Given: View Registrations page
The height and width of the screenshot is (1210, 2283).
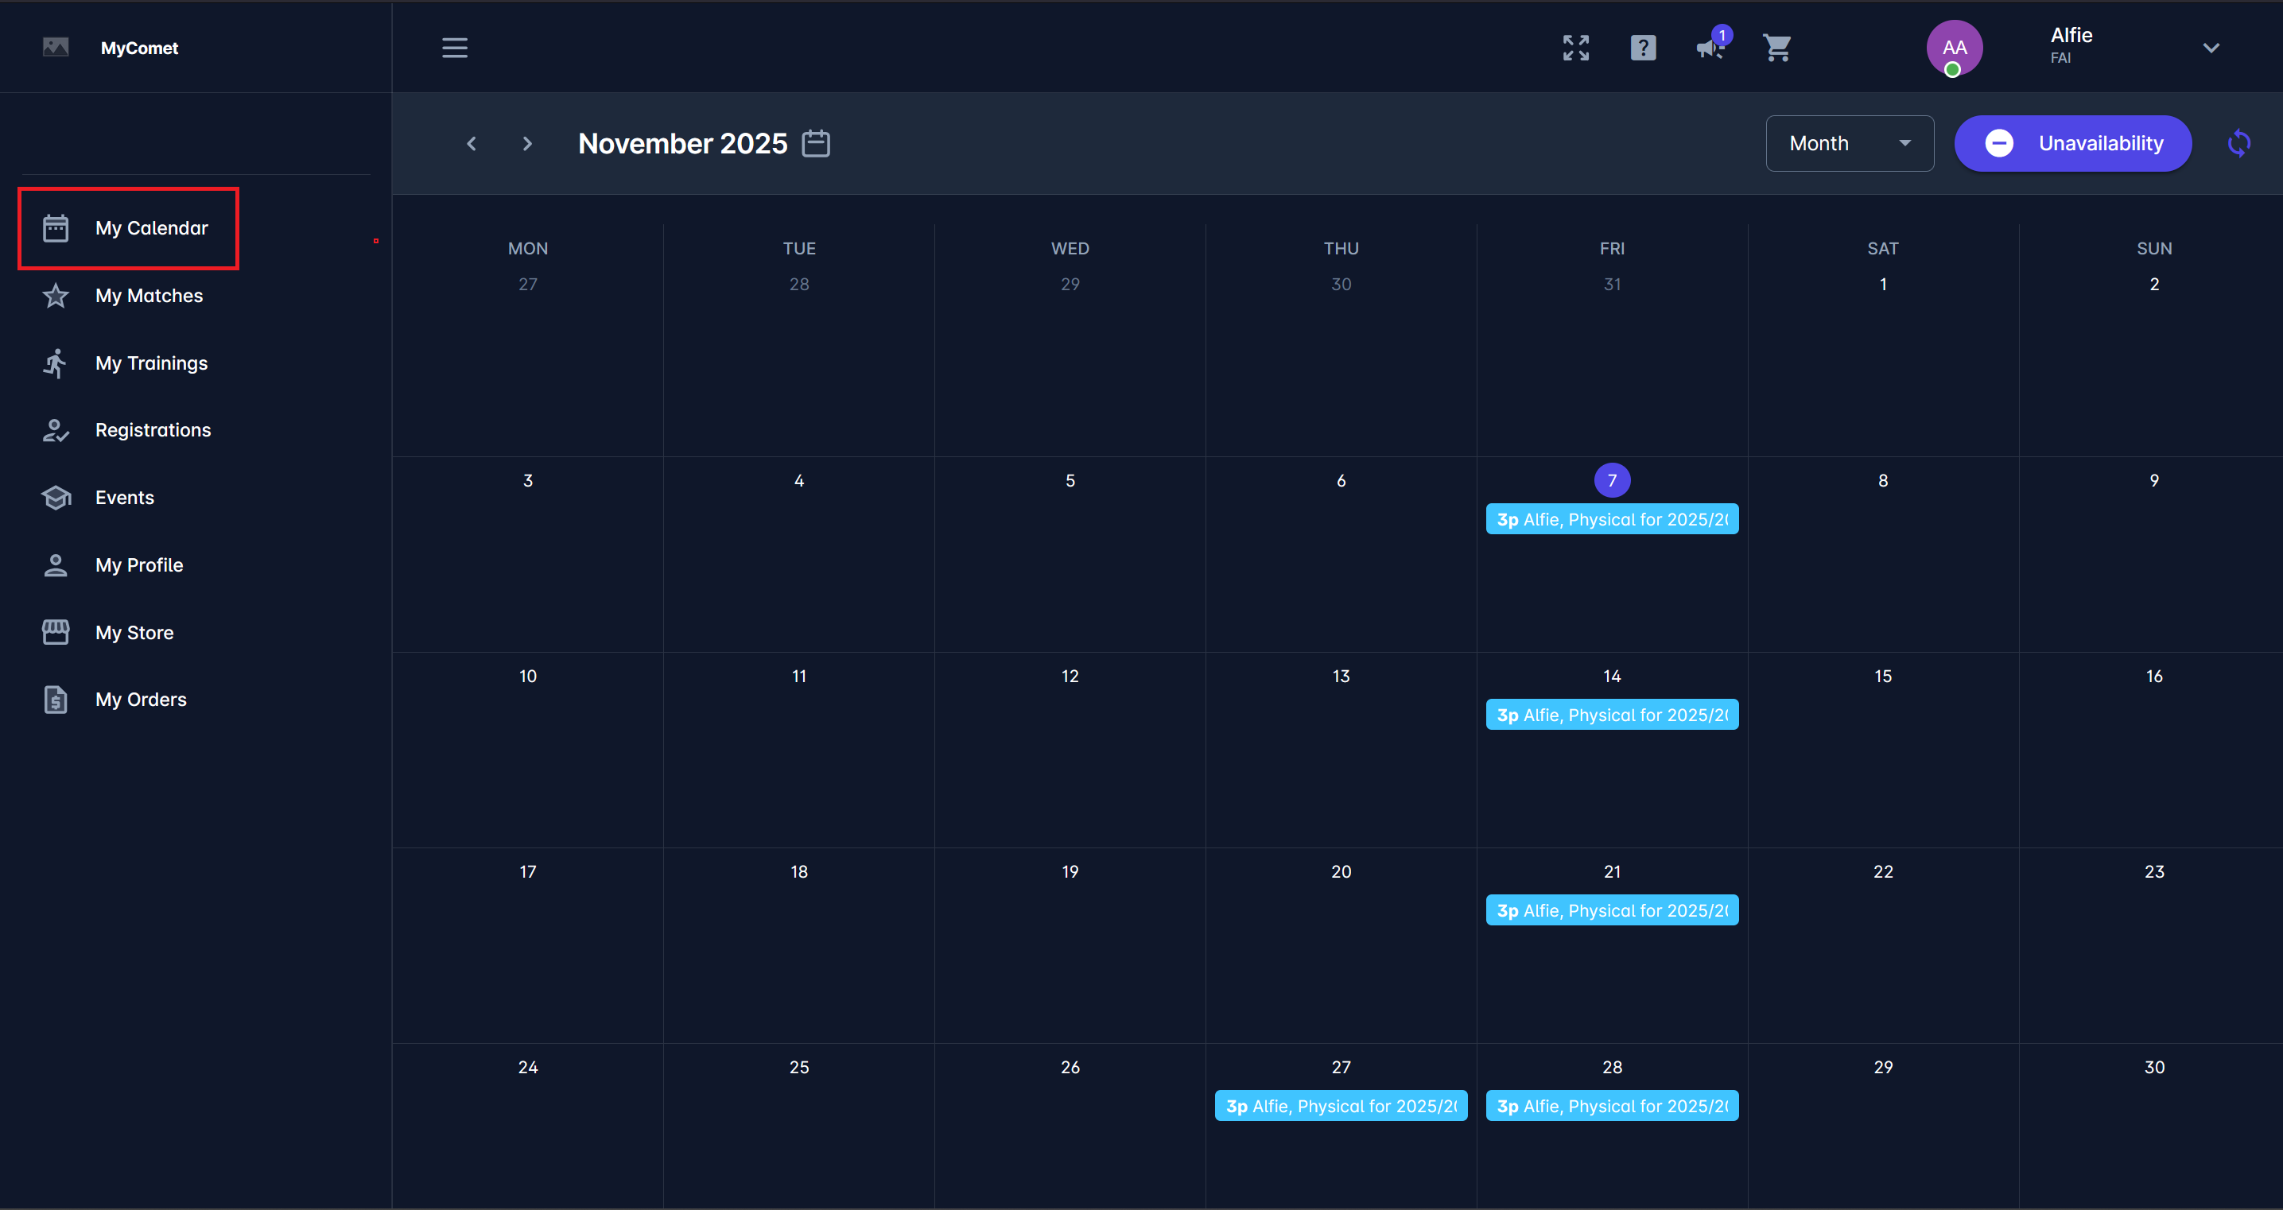Looking at the screenshot, I should [x=153, y=429].
